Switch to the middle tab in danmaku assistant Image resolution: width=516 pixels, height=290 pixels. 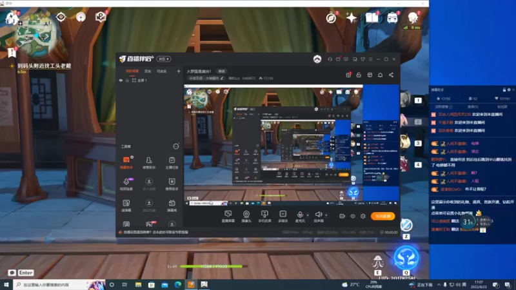pyautogui.click(x=473, y=107)
